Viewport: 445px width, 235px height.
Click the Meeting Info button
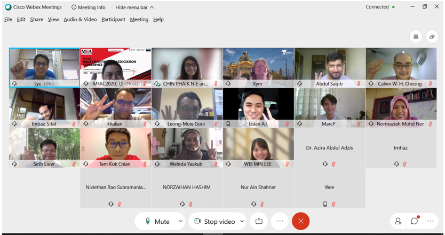coord(89,7)
